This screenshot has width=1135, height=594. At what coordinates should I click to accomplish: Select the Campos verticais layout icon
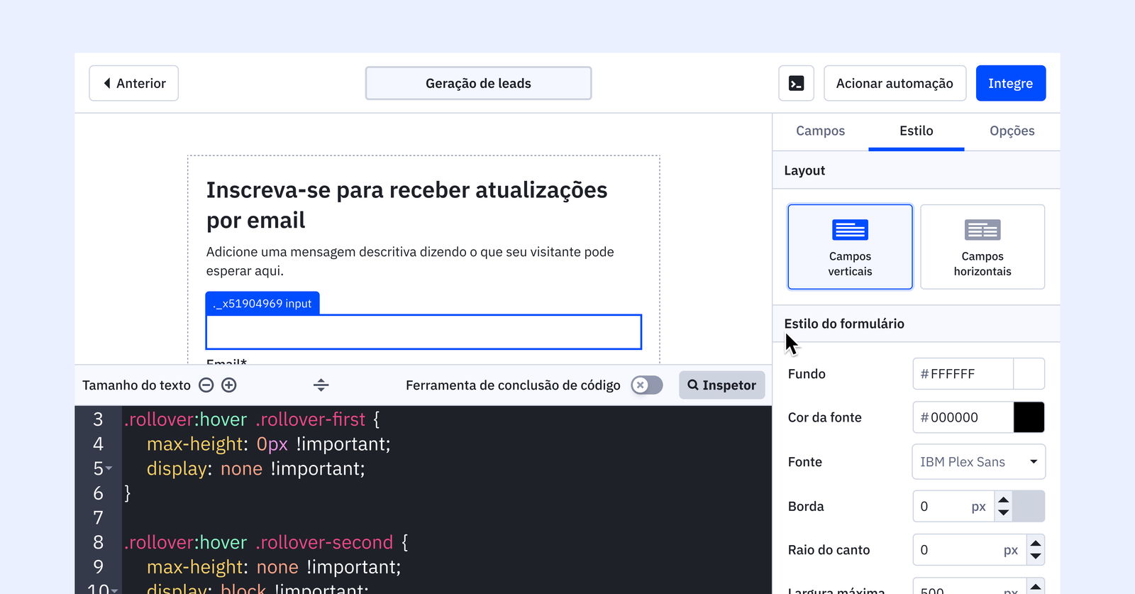pyautogui.click(x=850, y=231)
